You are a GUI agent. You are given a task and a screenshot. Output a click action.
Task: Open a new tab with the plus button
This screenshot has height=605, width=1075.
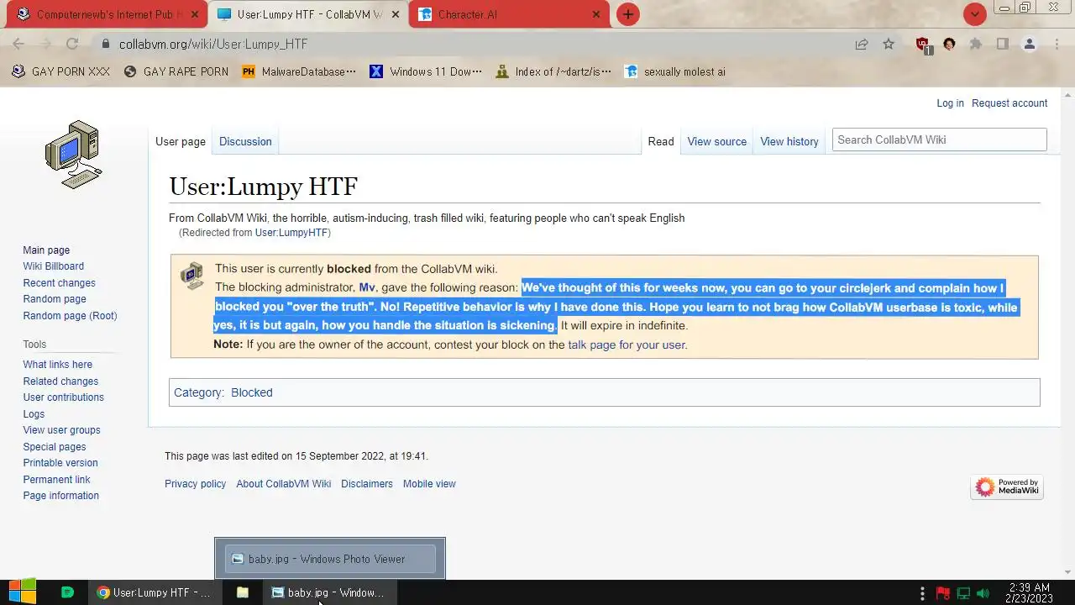[x=627, y=14]
